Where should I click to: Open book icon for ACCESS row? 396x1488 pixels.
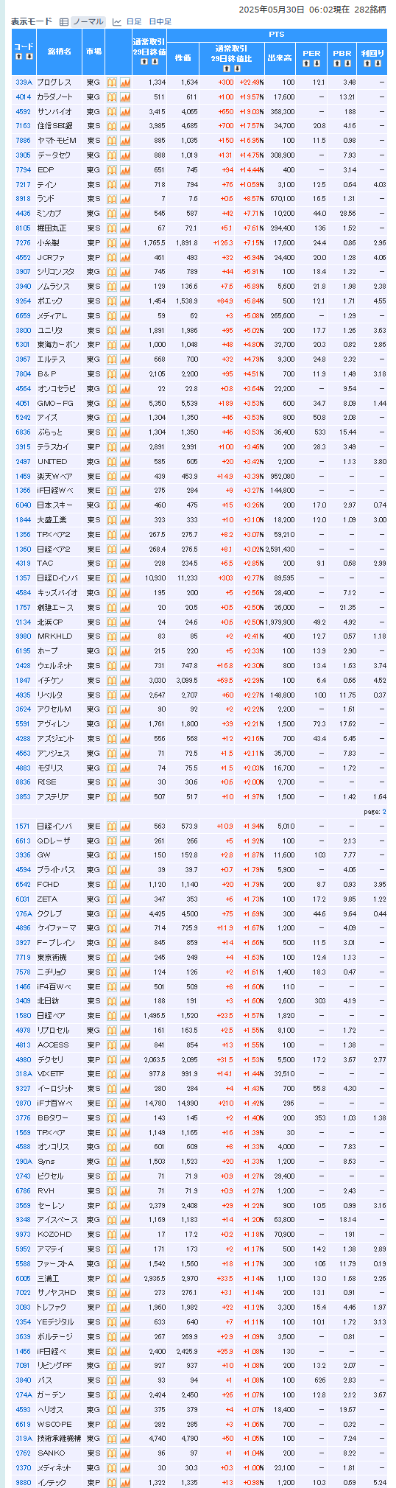(x=112, y=1045)
